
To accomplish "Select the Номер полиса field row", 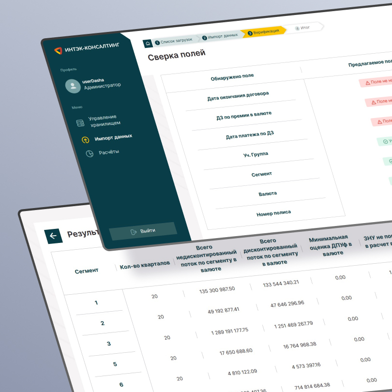I will [x=274, y=213].
